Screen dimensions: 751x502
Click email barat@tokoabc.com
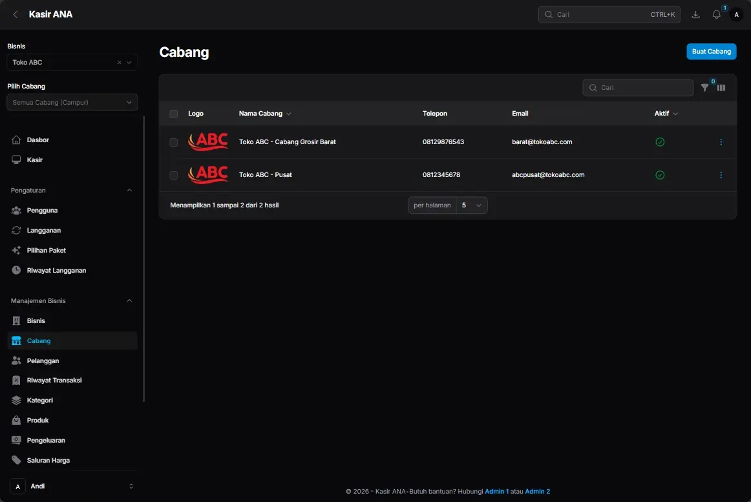click(x=542, y=141)
